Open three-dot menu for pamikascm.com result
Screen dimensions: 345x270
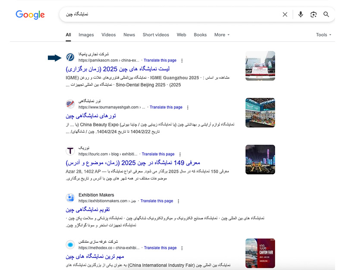[x=182, y=60]
